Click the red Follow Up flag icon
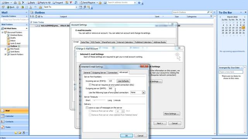This screenshot has width=248, height=139. (x=71, y=3)
